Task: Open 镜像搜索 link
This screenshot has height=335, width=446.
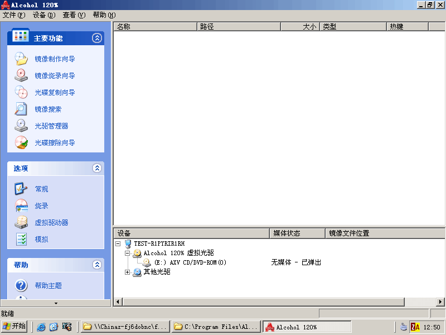Action: (x=48, y=109)
